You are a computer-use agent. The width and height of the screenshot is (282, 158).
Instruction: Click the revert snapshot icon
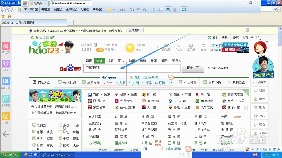(x=138, y=10)
